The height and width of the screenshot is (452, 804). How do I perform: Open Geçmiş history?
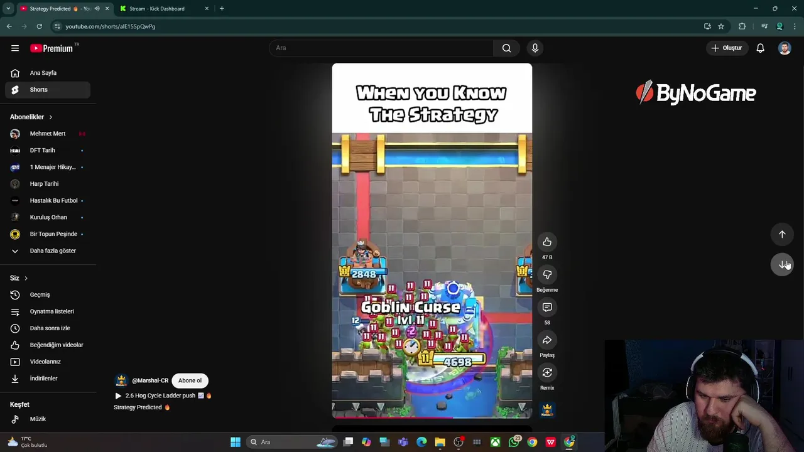[x=48, y=295]
